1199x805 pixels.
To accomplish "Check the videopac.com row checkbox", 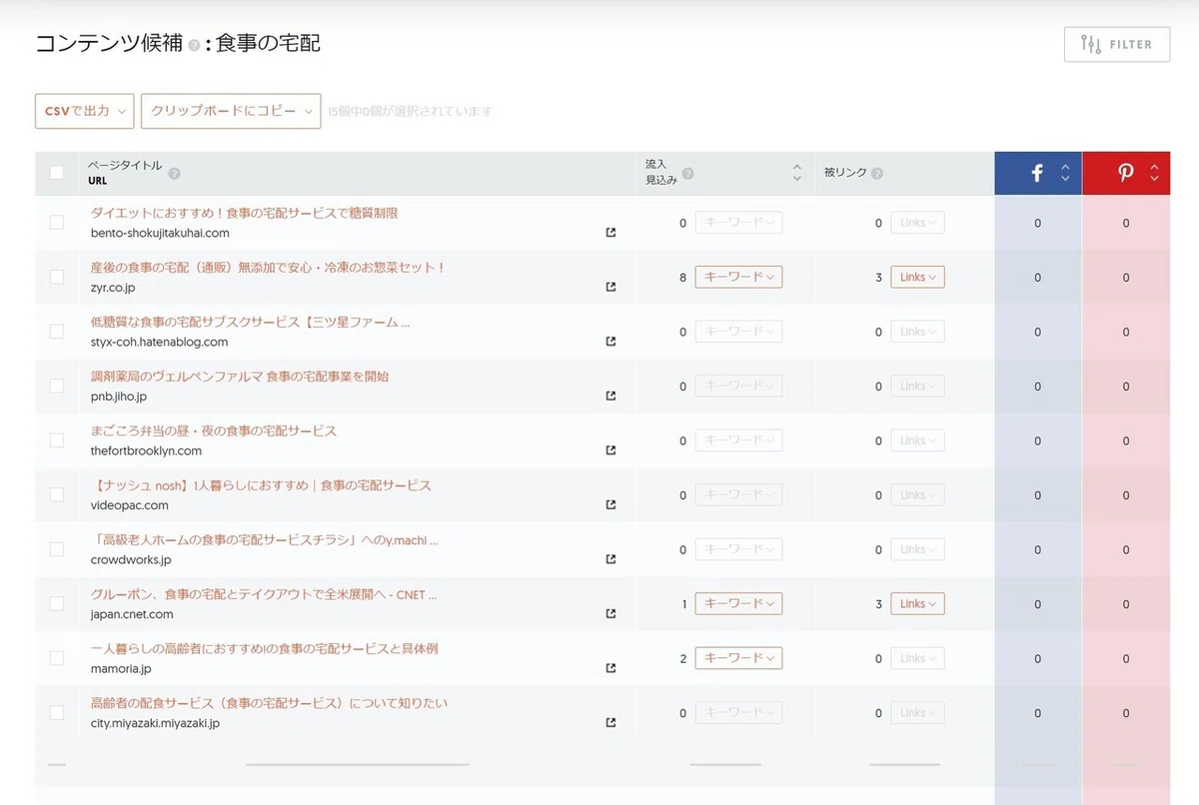I will [57, 494].
